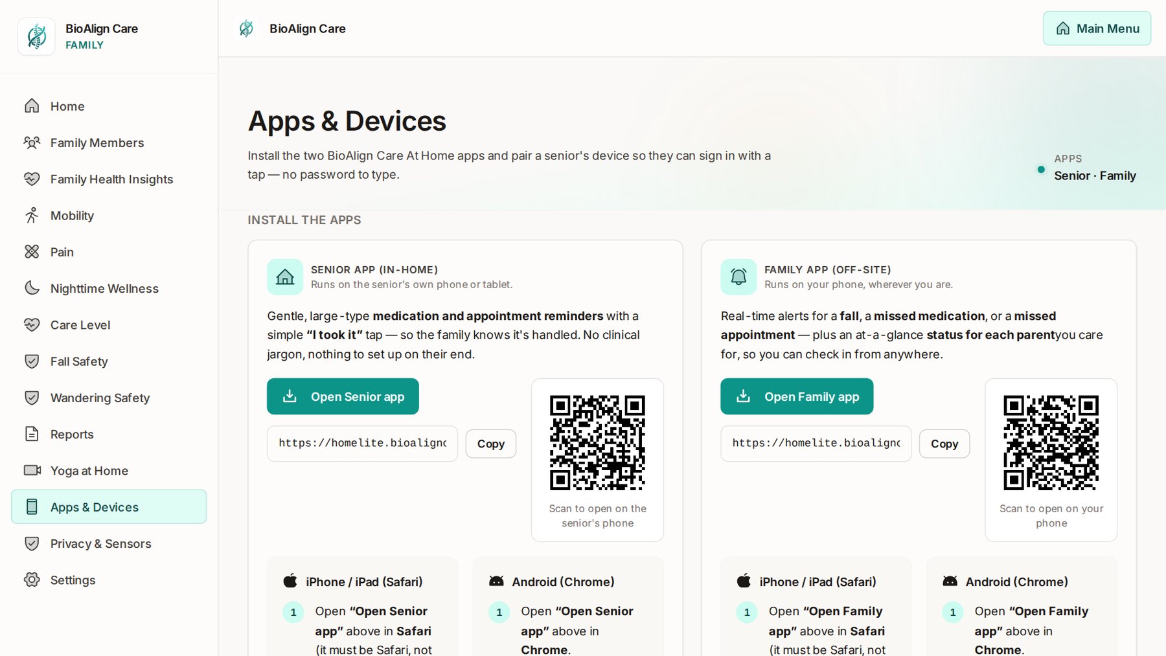Screen dimensions: 1166x656
Task: Click the "INSTALL THE APPS" heading
Action: [x=304, y=220]
